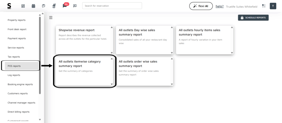Open the apps grid icon near profile

click(x=264, y=6)
